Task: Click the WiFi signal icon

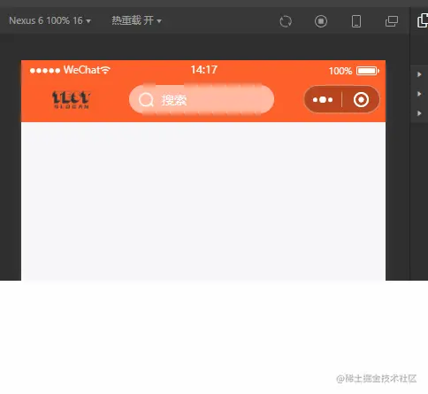Action: (x=105, y=70)
